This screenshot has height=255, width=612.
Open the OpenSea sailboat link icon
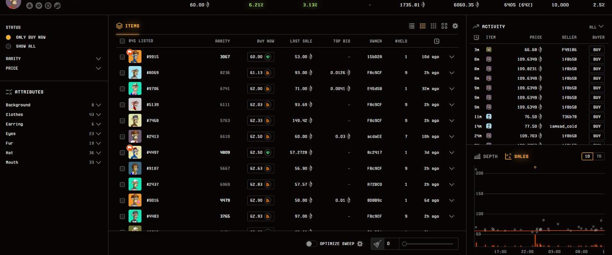[29, 6]
